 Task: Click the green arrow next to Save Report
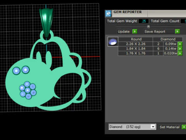pyautogui.click(x=177, y=31)
